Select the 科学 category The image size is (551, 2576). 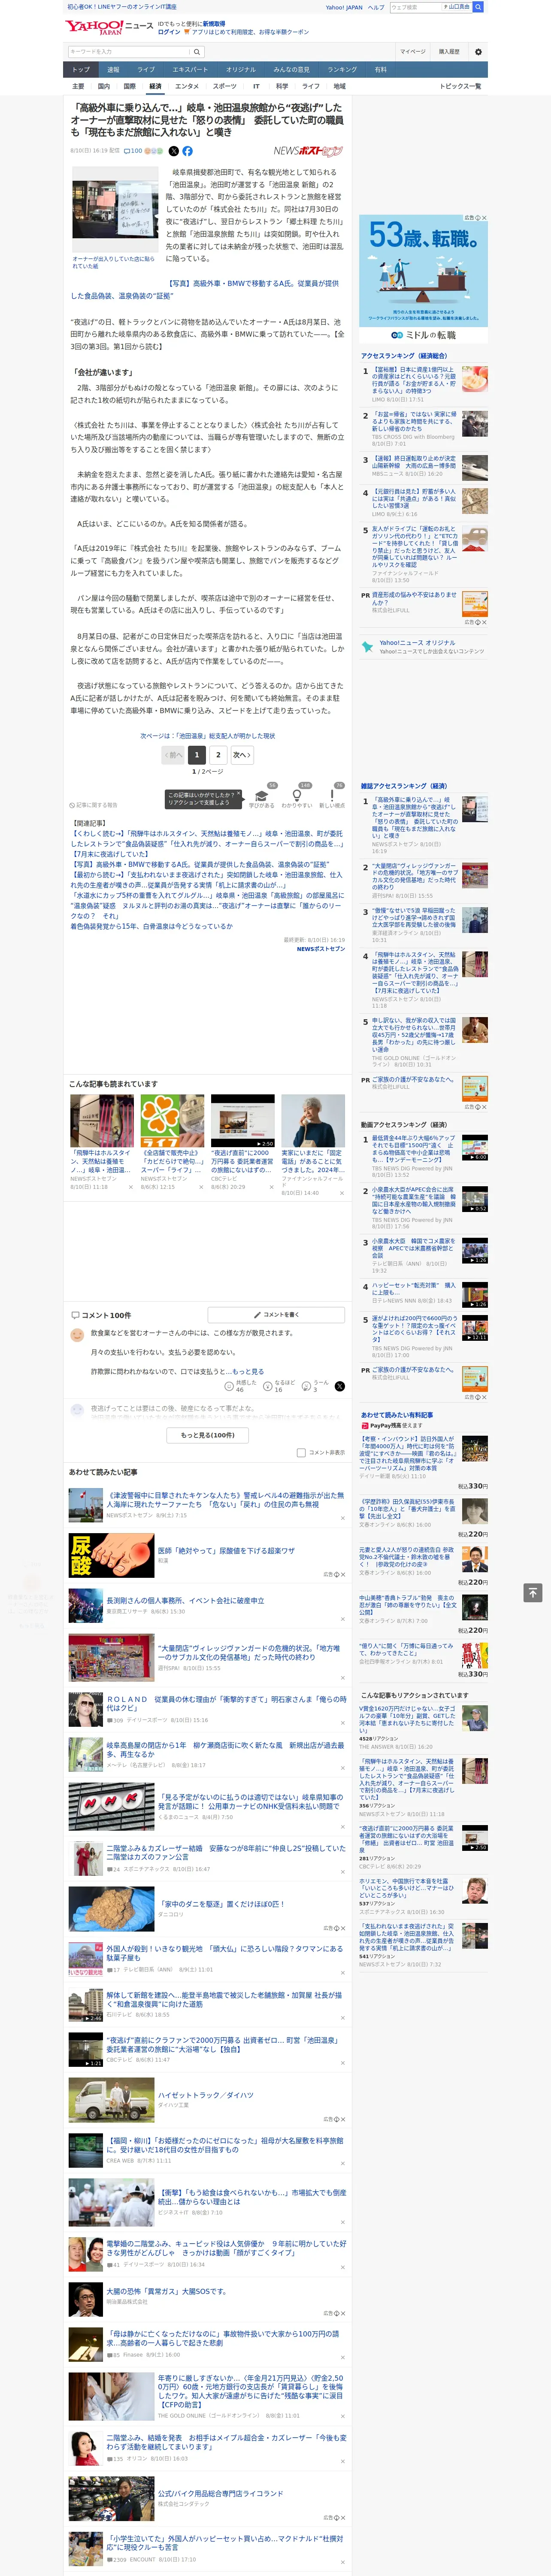282,86
